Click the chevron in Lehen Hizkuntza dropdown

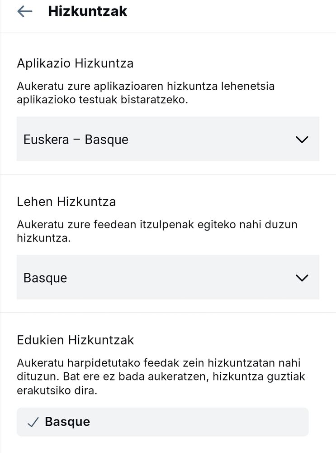pos(302,278)
